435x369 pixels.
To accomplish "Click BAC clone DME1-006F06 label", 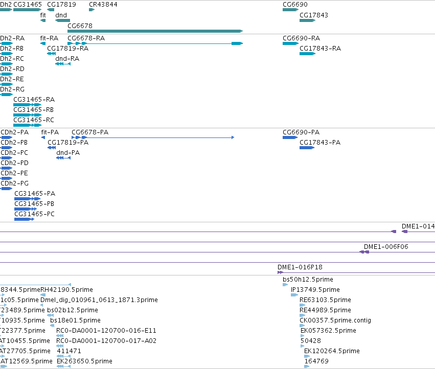I will (x=386, y=247).
